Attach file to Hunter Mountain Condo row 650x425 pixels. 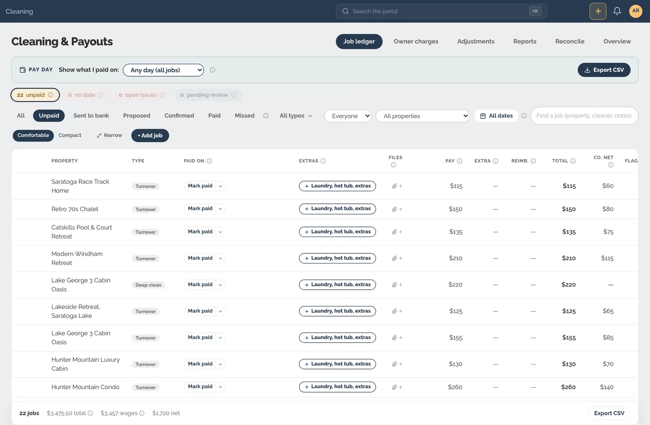point(397,387)
